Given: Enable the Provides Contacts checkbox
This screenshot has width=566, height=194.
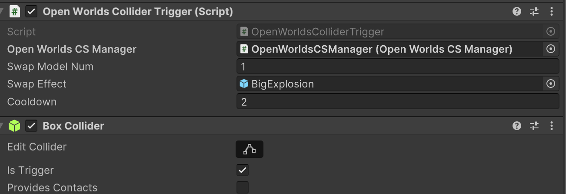Looking at the screenshot, I should 243,187.
